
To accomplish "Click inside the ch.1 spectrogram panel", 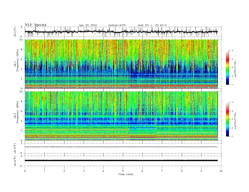I will click(x=121, y=64).
